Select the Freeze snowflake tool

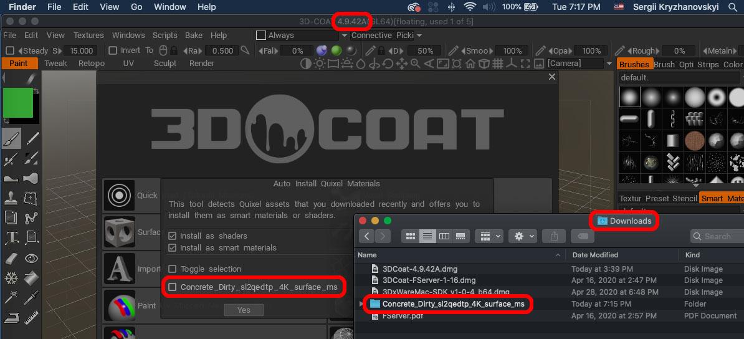tap(11, 278)
